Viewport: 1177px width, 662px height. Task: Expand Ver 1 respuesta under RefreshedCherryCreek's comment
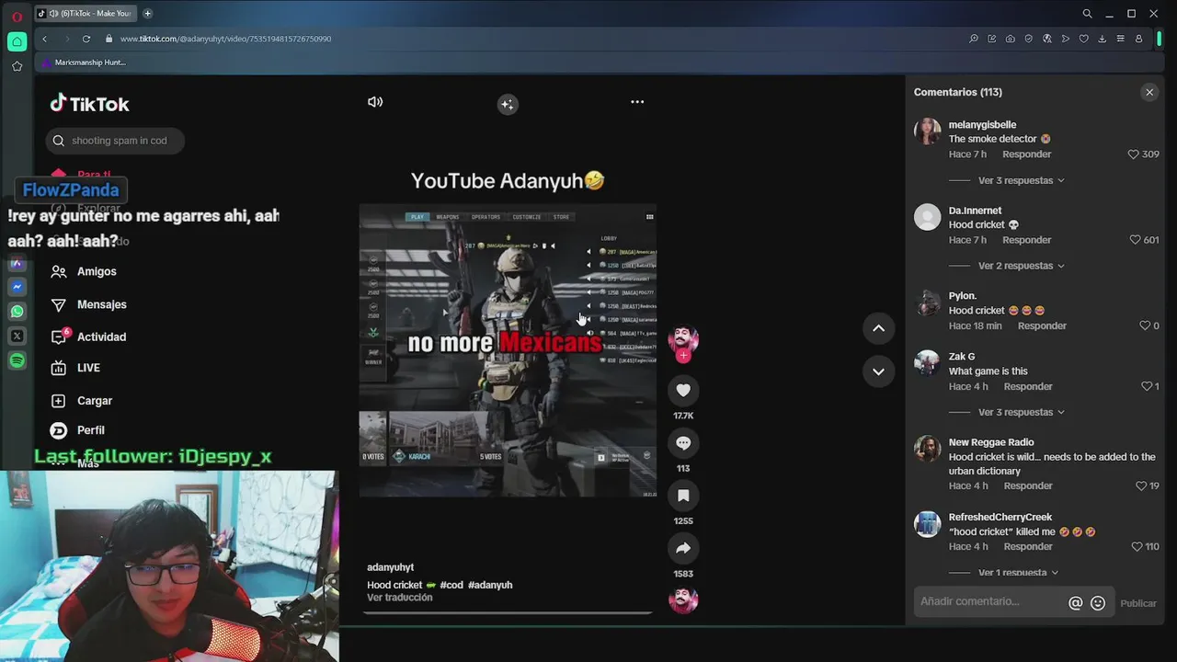click(1018, 573)
